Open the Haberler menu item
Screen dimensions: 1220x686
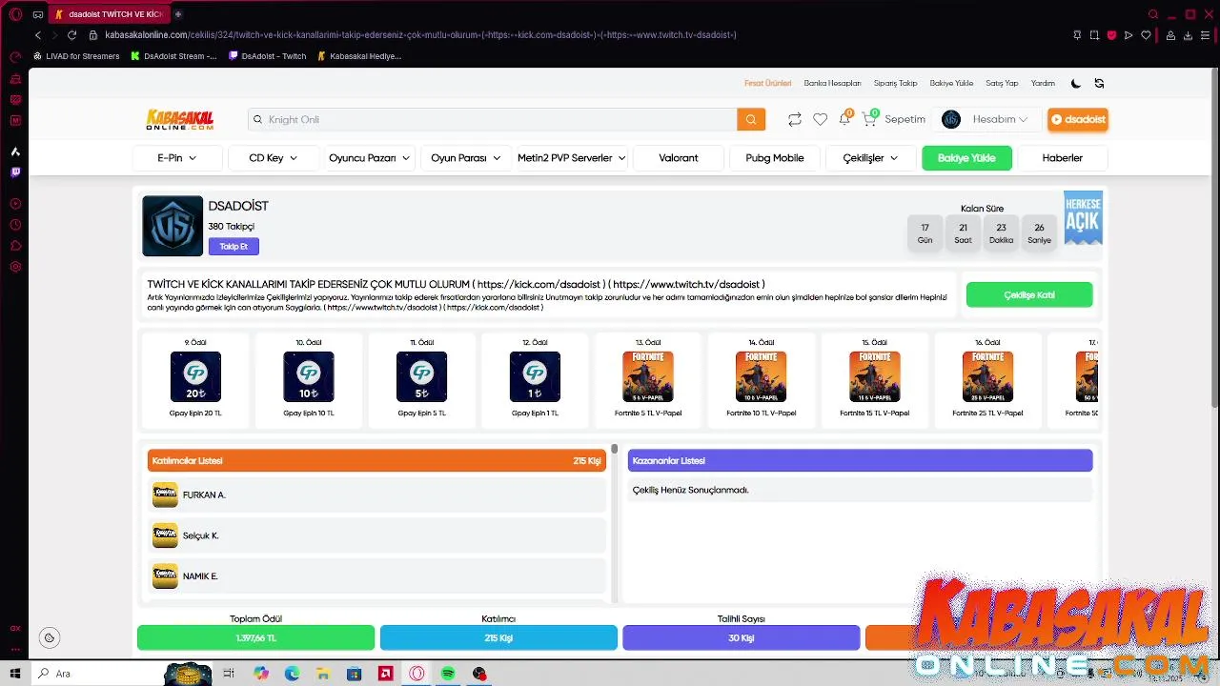[x=1063, y=158]
